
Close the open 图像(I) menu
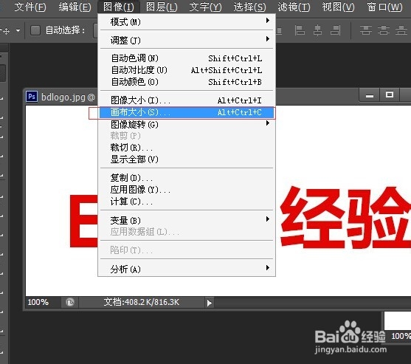point(119,7)
